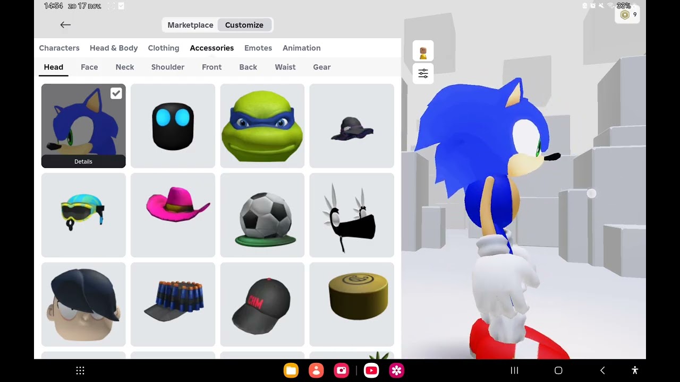Select the Face accessory sub-tab
Image resolution: width=680 pixels, height=382 pixels.
coord(89,67)
